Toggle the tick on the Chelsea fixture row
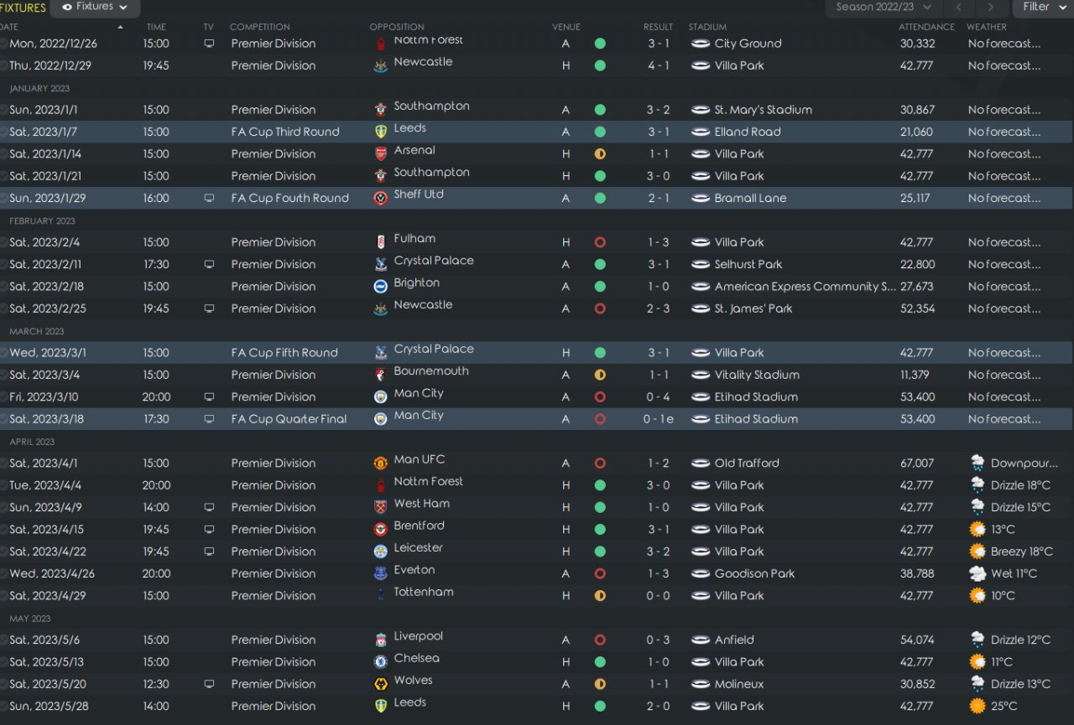The height and width of the screenshot is (725, 1074). click(x=3, y=662)
